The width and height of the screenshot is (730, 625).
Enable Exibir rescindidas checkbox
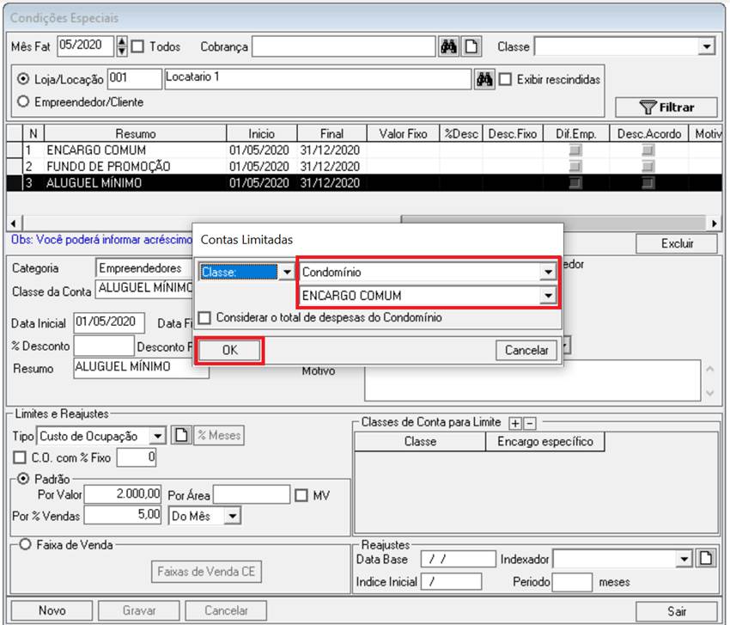click(x=505, y=79)
